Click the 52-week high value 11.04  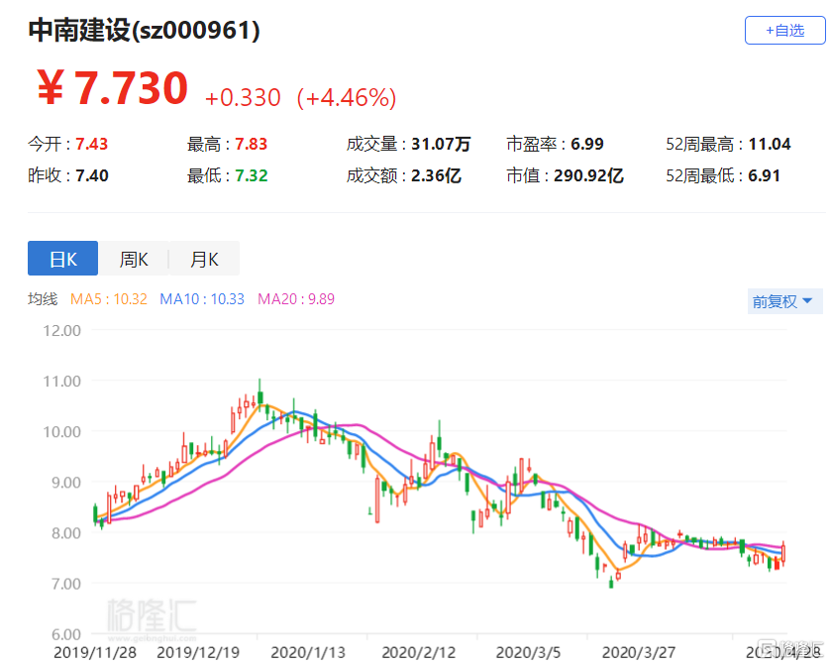point(770,144)
